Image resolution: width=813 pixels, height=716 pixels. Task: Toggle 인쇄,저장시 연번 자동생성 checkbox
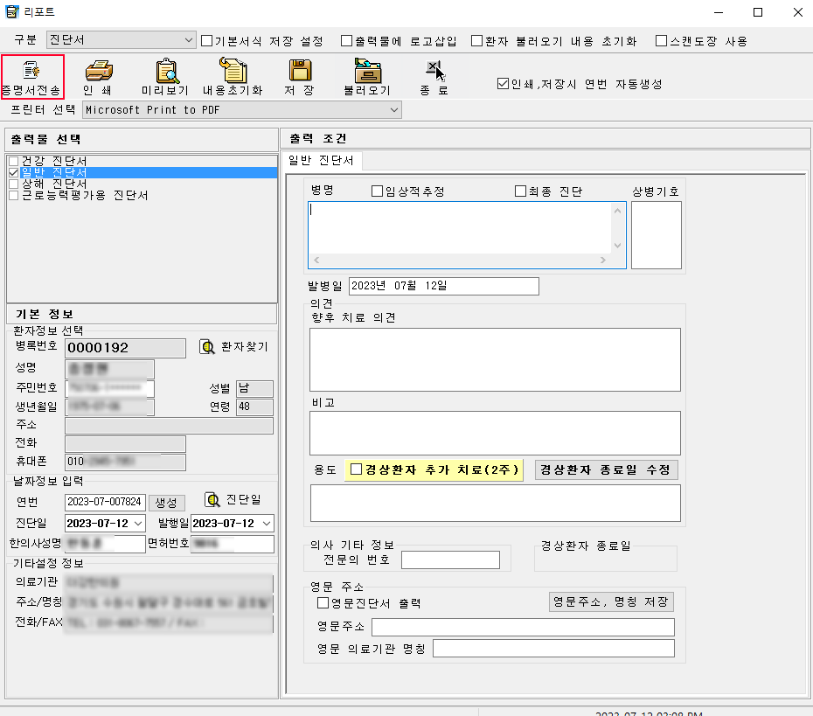coord(503,84)
